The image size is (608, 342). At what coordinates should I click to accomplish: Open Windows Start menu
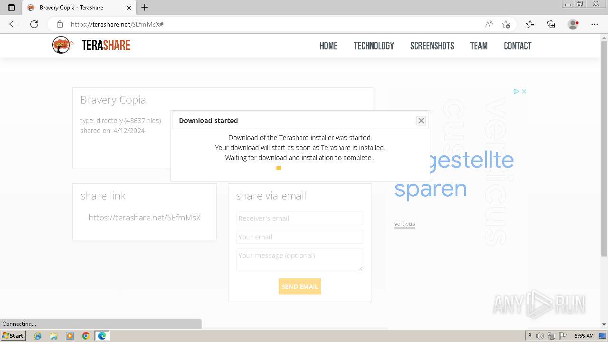[13, 335]
